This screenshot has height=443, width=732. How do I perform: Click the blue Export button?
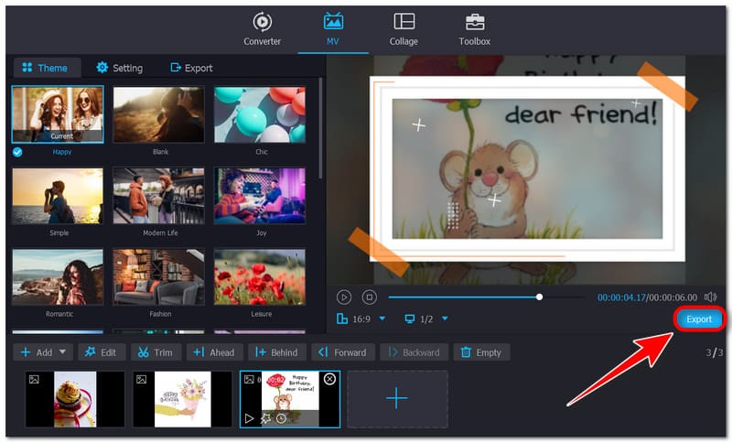point(699,319)
